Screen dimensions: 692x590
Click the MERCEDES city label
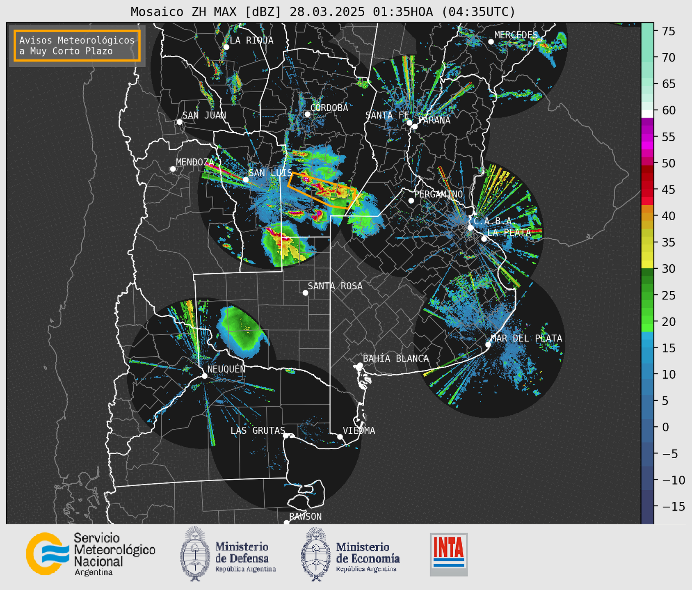[x=516, y=35]
